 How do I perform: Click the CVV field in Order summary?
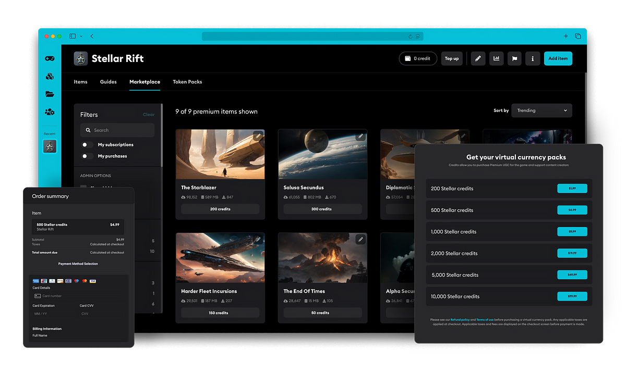tap(102, 314)
